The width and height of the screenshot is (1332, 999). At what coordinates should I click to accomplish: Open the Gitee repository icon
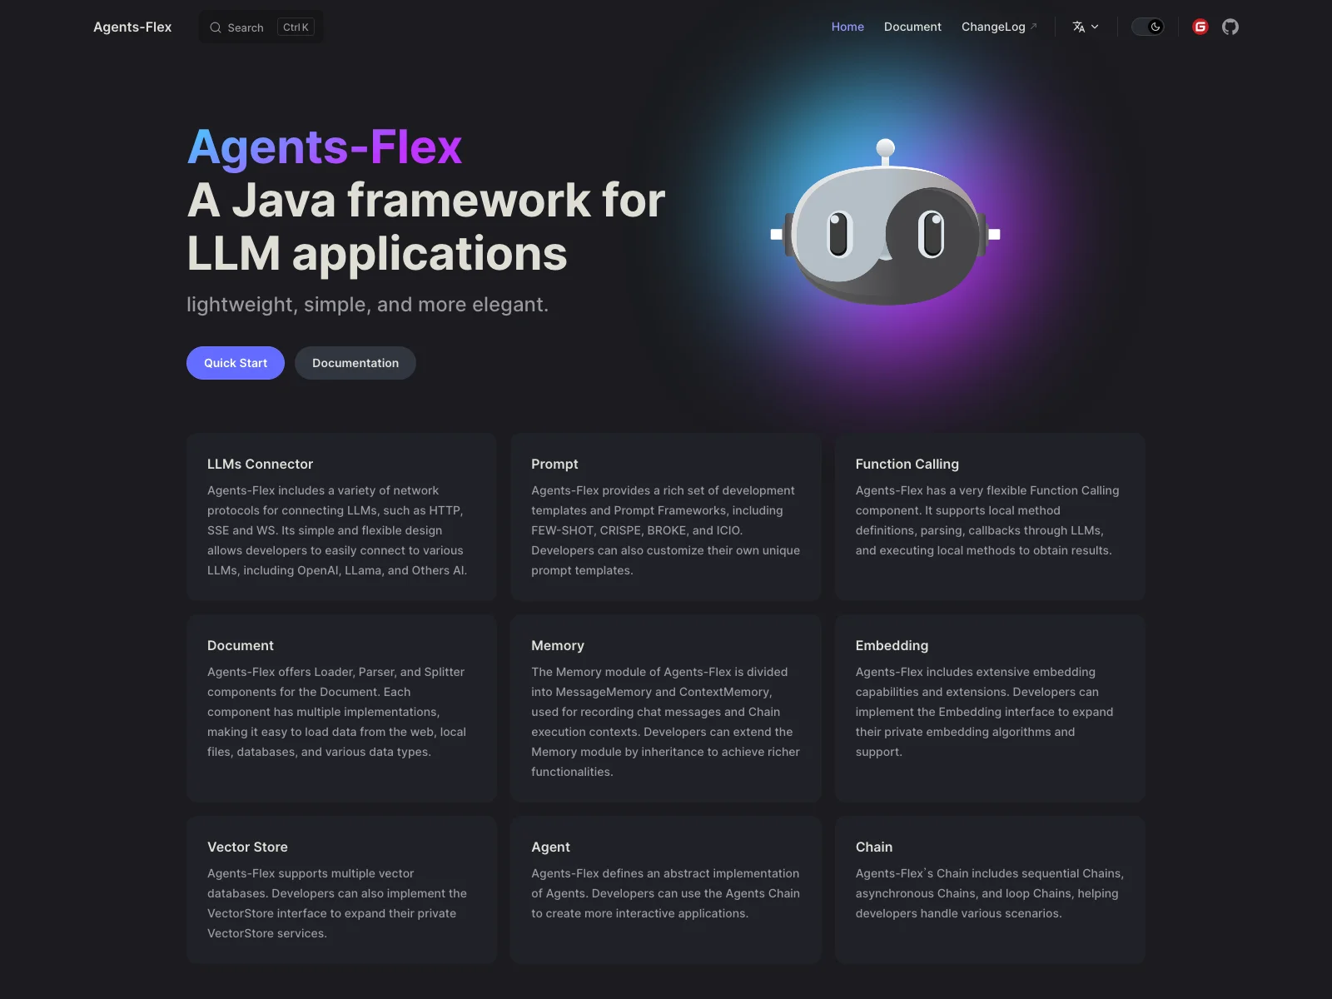coord(1200,27)
